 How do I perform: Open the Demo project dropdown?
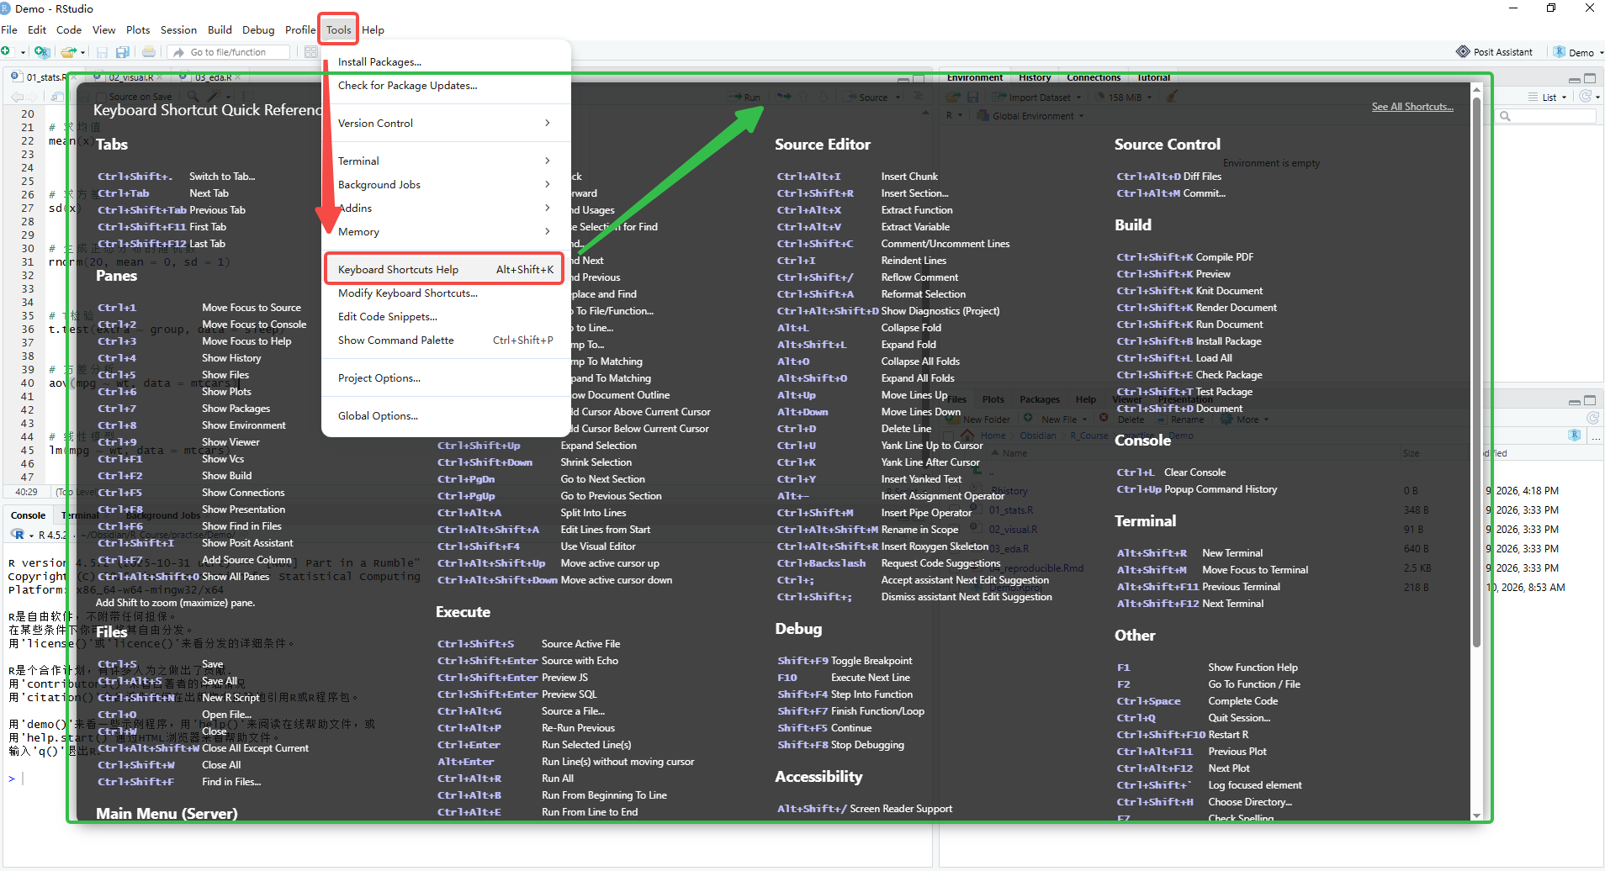click(x=1578, y=52)
